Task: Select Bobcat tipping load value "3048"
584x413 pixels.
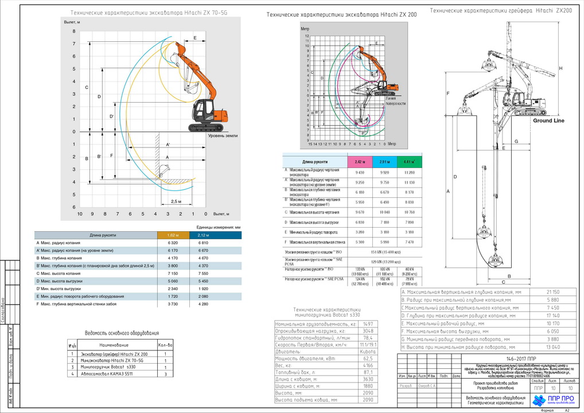Action: [368, 331]
